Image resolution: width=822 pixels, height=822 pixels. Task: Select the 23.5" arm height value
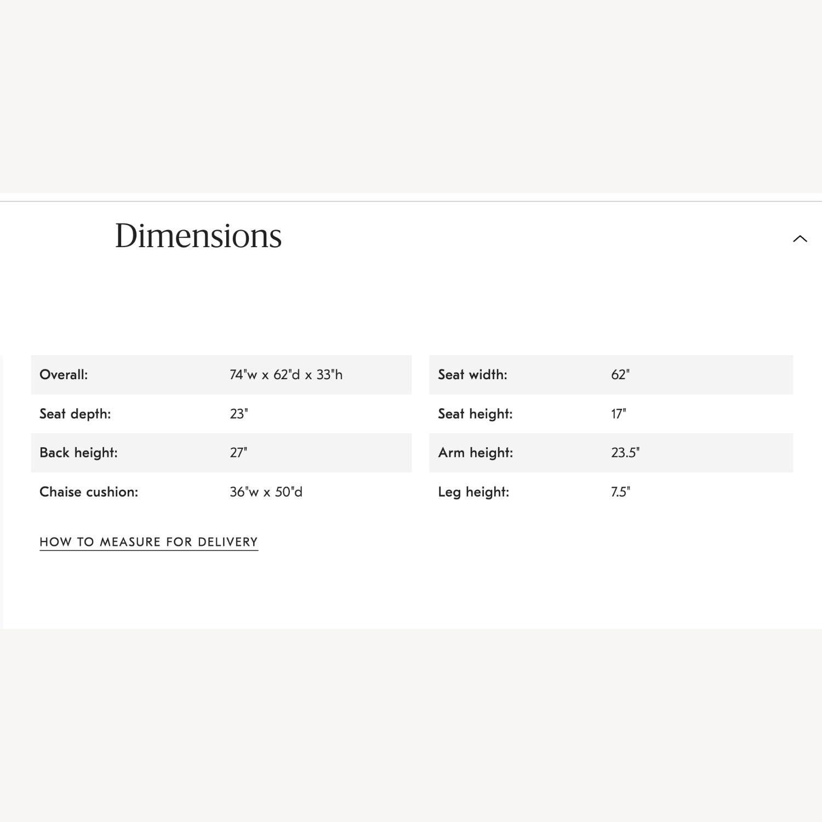tap(625, 453)
